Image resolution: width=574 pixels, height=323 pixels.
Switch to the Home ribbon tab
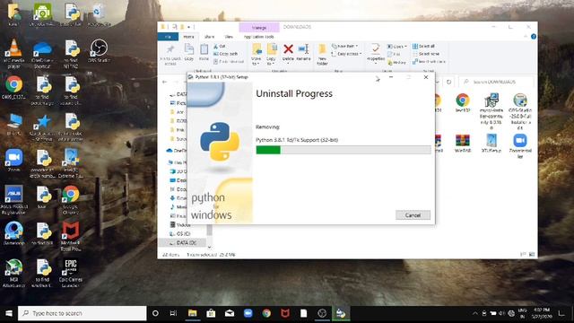188,37
